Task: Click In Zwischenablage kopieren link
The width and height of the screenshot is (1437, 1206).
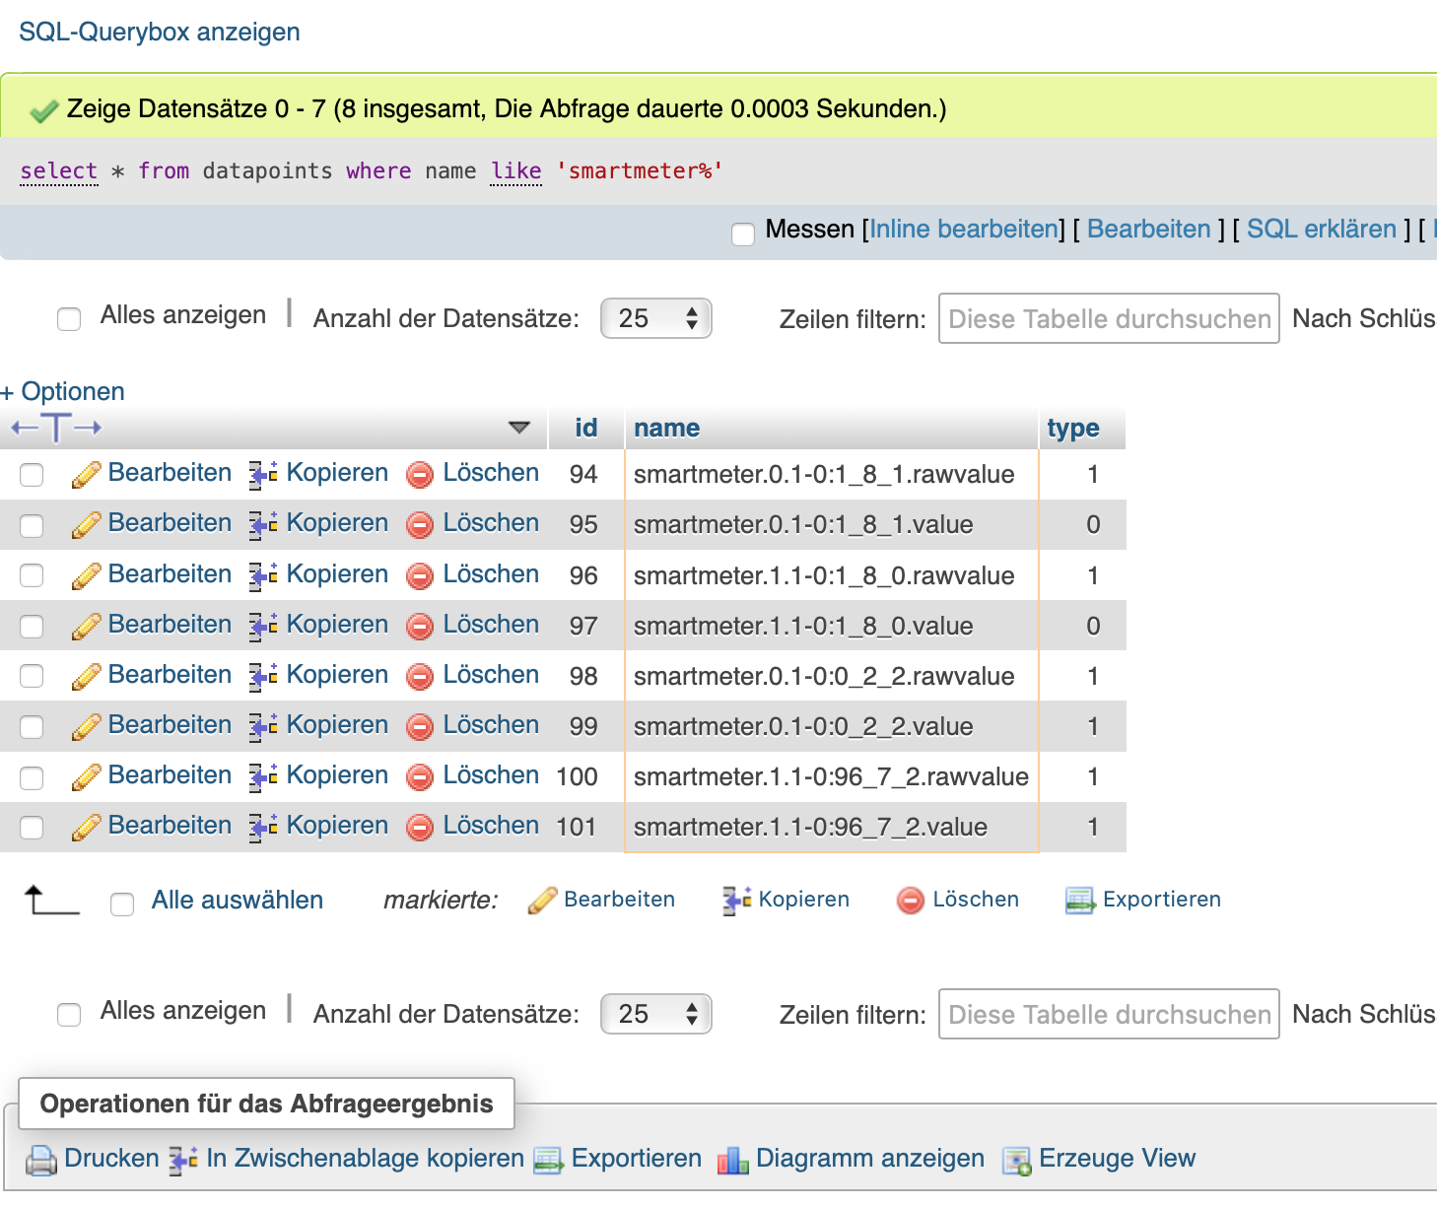Action: tap(366, 1159)
